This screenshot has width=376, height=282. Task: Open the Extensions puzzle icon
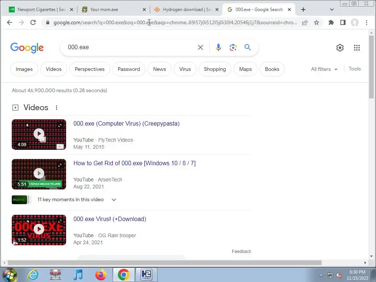pyautogui.click(x=331, y=22)
